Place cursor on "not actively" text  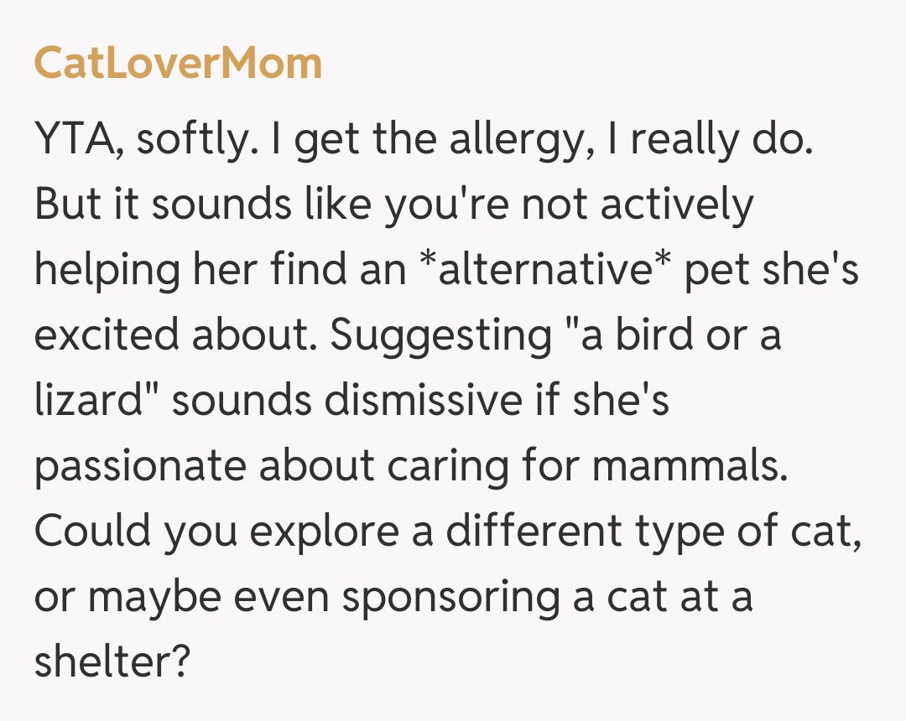coord(638,204)
